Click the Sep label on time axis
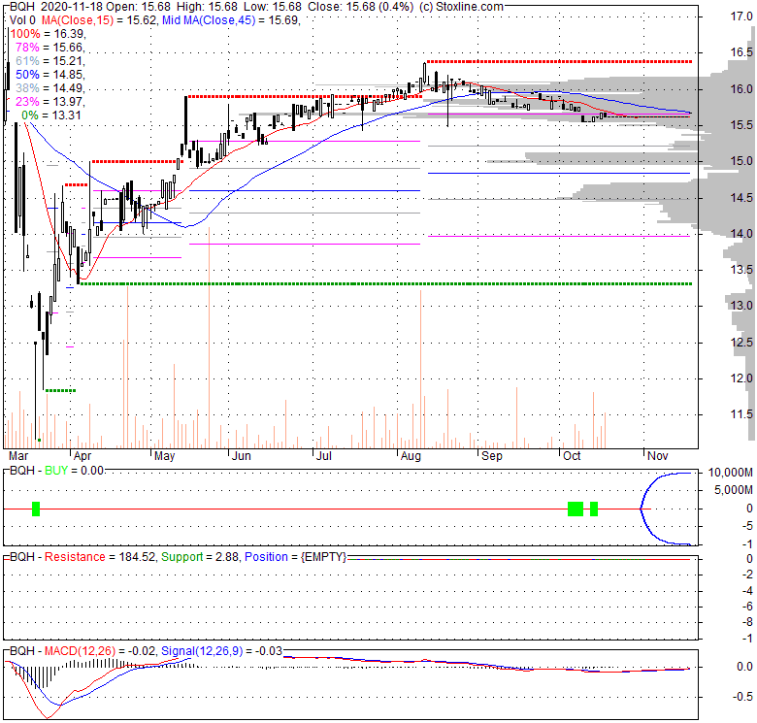757x723 pixels. tap(492, 456)
